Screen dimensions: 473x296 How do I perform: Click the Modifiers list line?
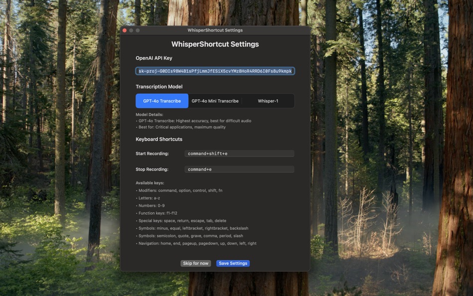click(x=179, y=190)
